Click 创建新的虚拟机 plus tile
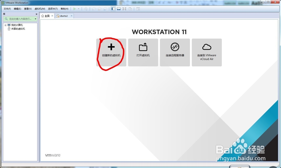Image resolution: width=281 pixels, height=168 pixels. pyautogui.click(x=111, y=52)
